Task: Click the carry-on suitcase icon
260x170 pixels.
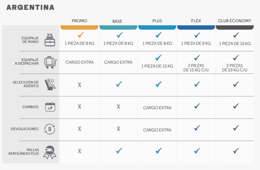Action: 50,40
